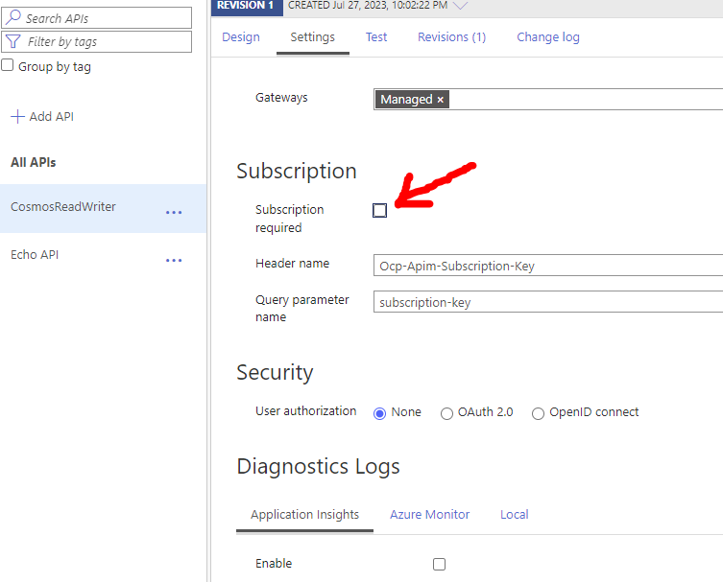Open the Revisions (1) tab
Viewport: 723px width, 582px height.
pyautogui.click(x=452, y=36)
